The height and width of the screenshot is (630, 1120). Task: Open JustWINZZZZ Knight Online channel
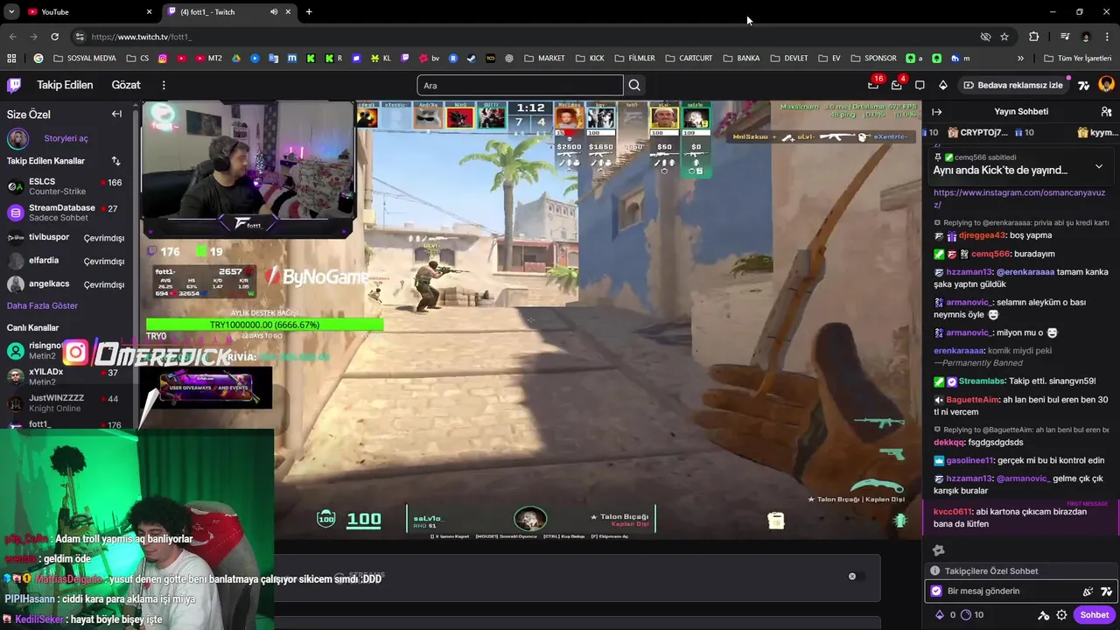tap(66, 402)
